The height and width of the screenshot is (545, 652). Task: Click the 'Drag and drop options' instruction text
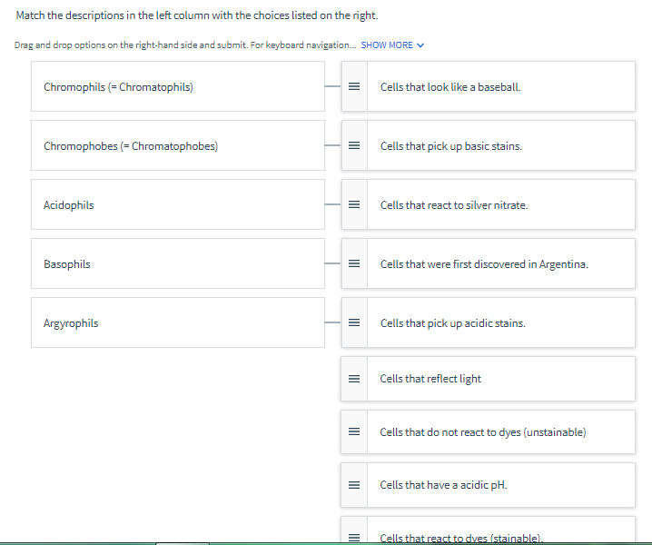click(185, 45)
